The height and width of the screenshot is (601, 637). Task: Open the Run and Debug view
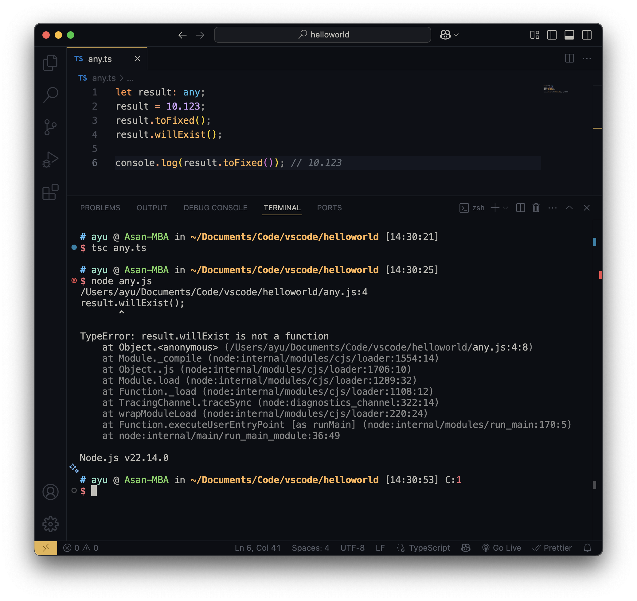pyautogui.click(x=50, y=160)
